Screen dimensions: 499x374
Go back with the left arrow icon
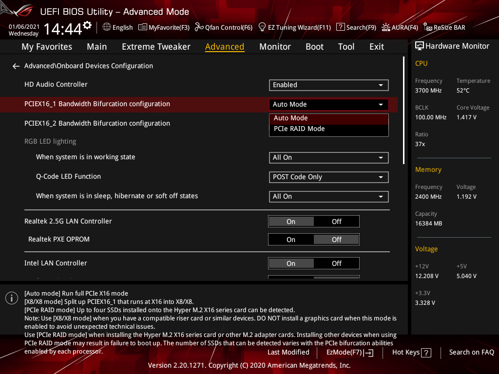point(16,66)
